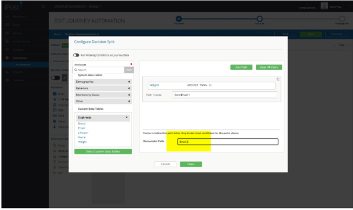353x210 pixels.
Task: Open the Assets Library sidebar section
Action: click(21, 42)
